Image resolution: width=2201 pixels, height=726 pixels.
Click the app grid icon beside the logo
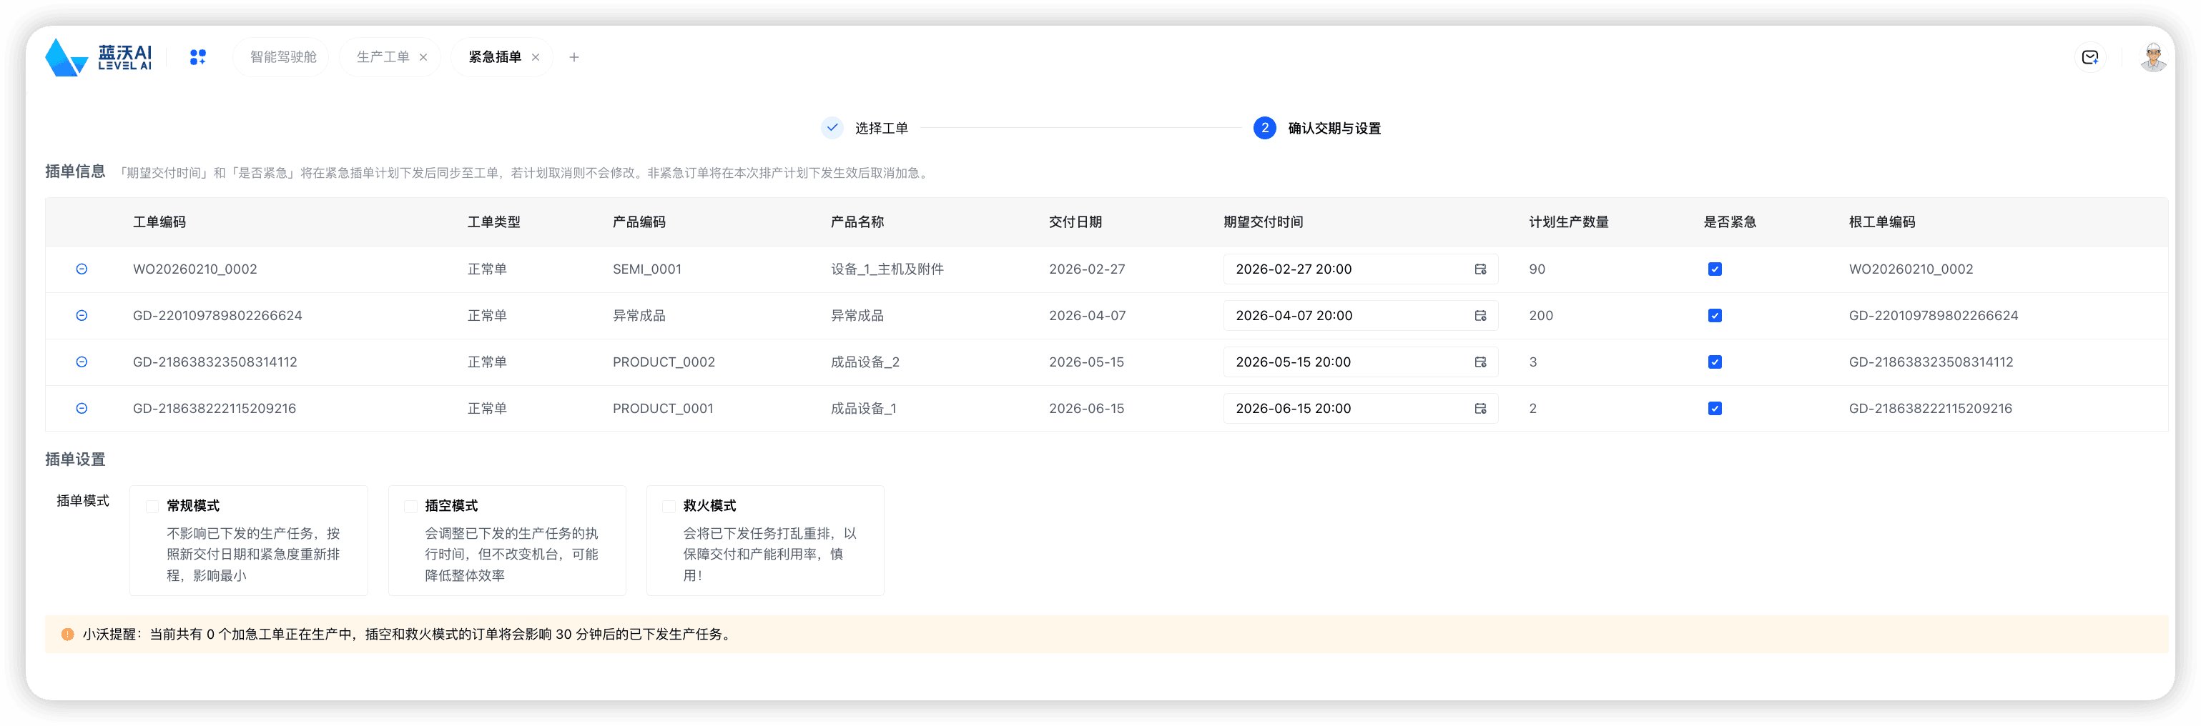197,57
